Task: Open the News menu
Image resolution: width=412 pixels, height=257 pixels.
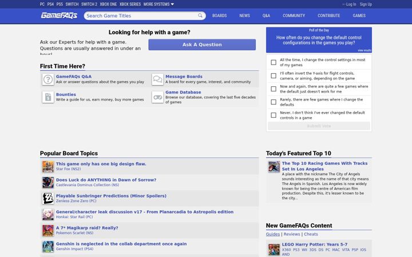Action: tap(245, 15)
